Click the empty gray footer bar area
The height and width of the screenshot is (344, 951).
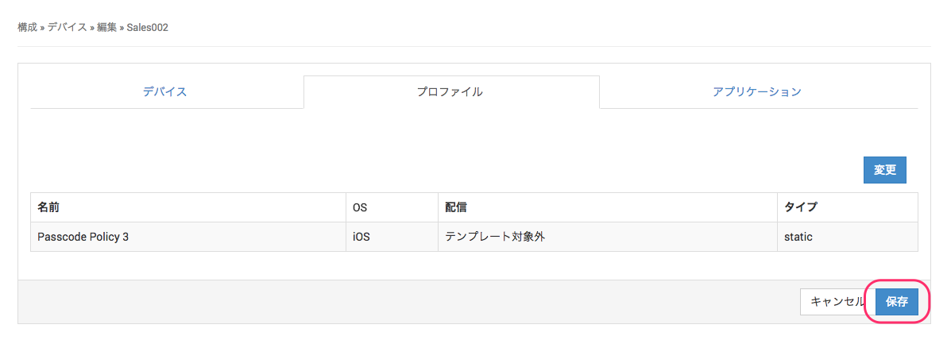click(x=397, y=302)
